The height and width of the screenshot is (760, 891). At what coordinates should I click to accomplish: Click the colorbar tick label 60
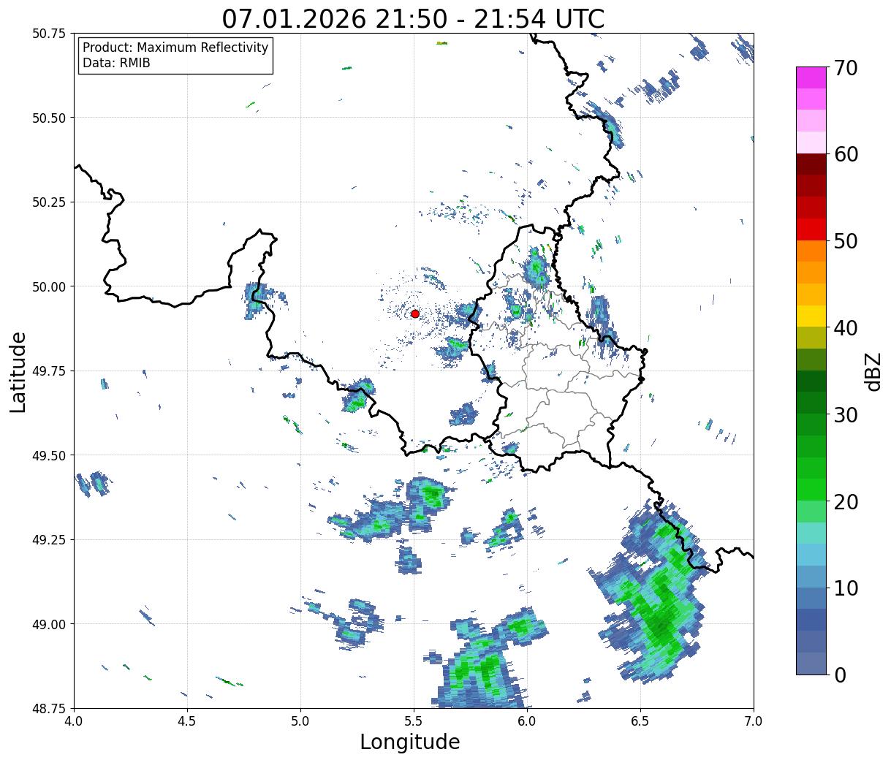tap(846, 154)
